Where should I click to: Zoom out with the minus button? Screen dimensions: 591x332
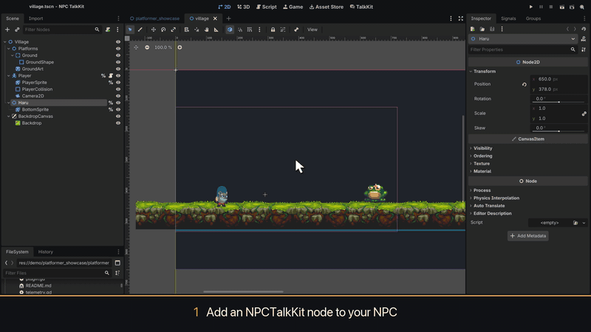[147, 47]
